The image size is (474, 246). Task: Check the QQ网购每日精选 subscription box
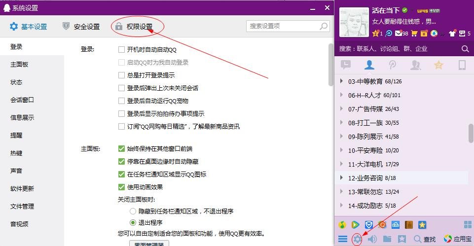tap(121, 126)
